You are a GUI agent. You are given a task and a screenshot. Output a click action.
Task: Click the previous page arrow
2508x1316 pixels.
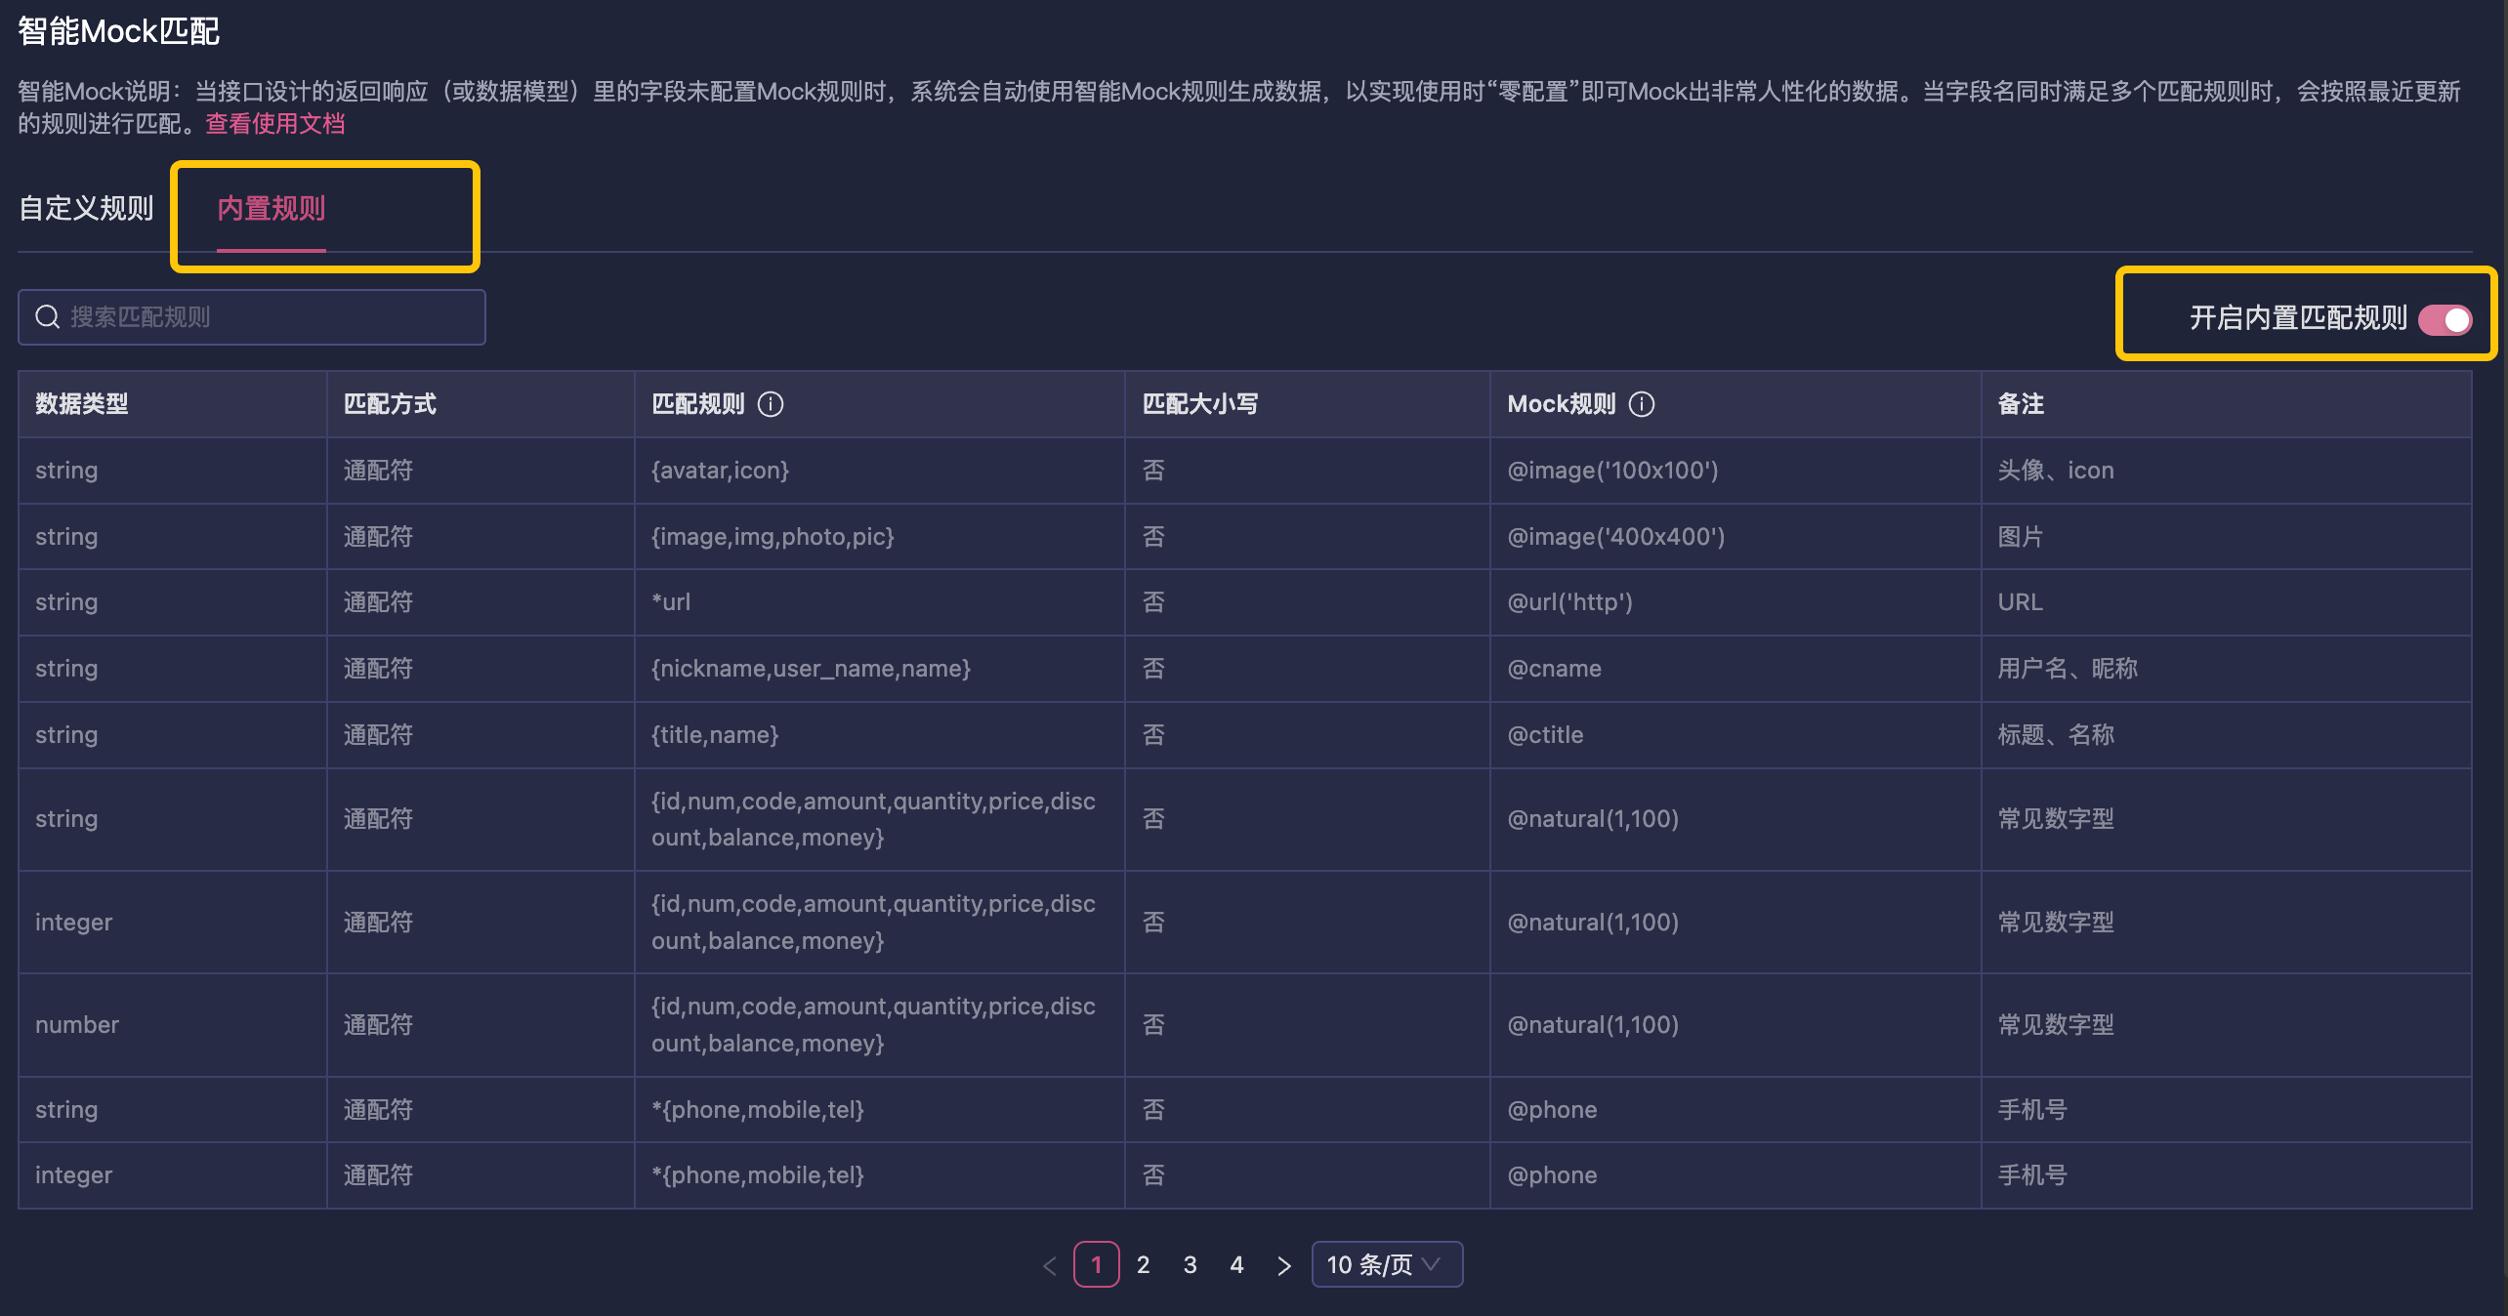[x=1050, y=1265]
